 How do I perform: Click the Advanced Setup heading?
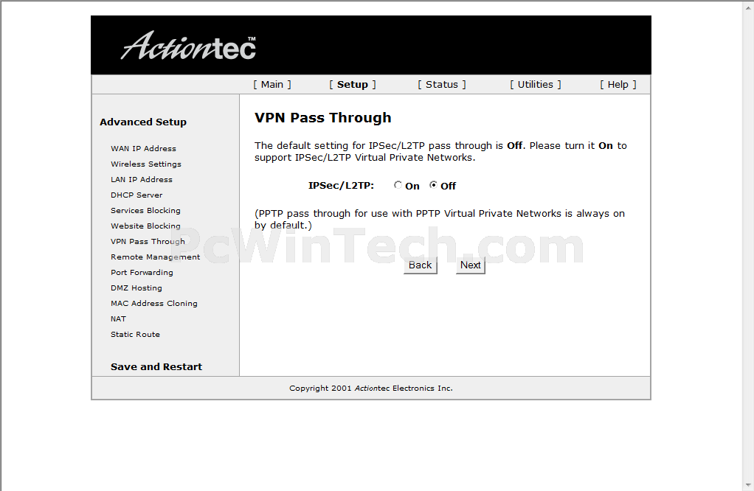coord(143,122)
